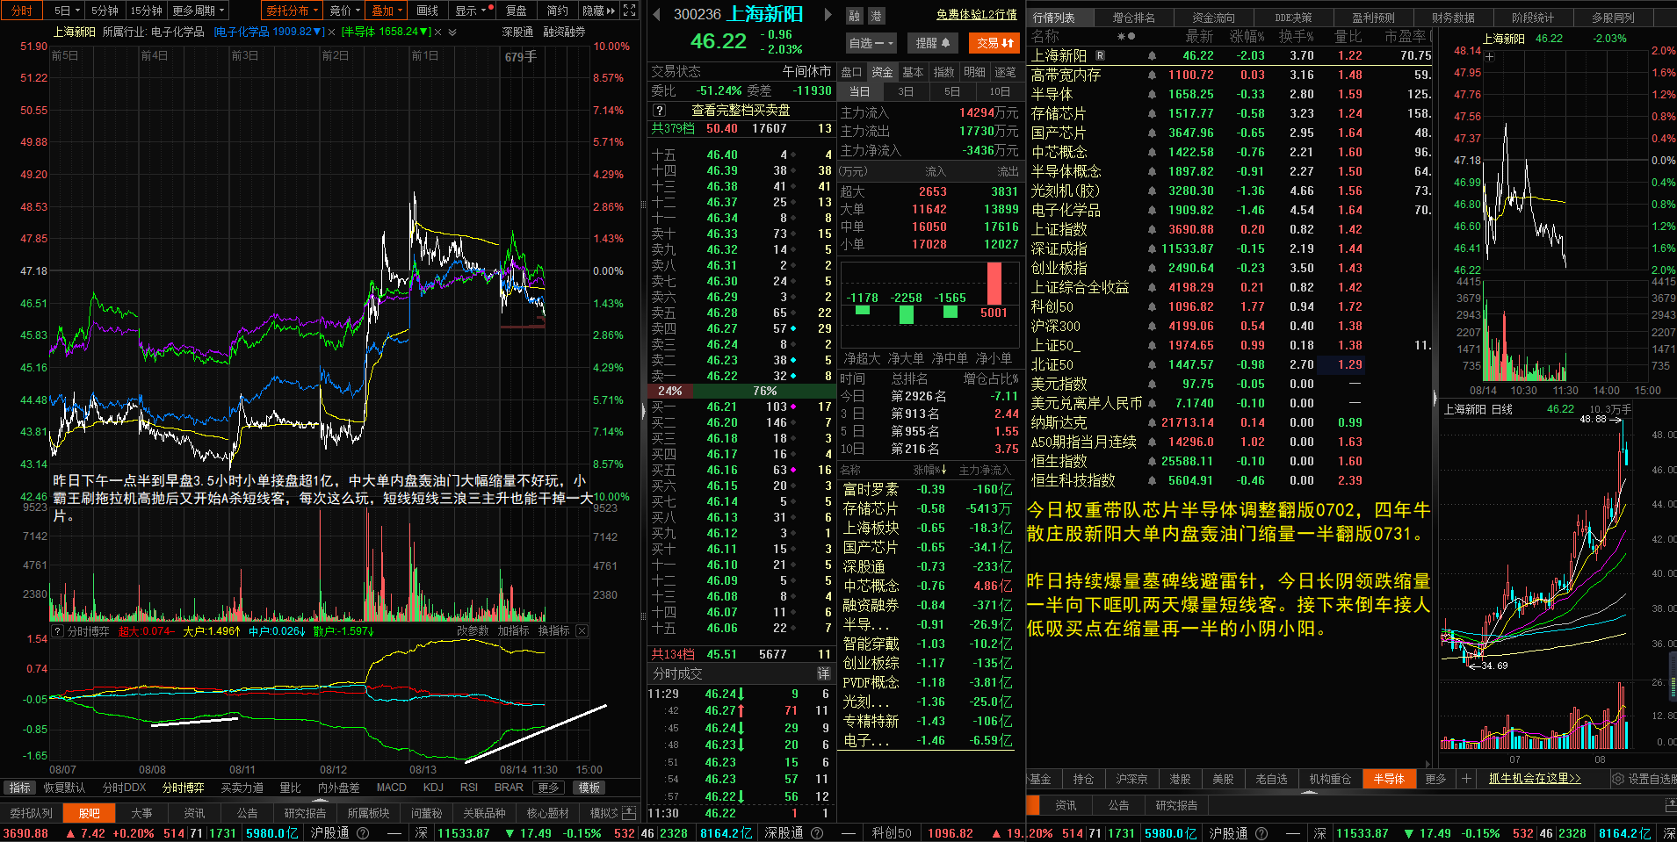The image size is (1677, 842).
Task: Open help icon beside 查看完整档买卖盘
Action: (660, 111)
